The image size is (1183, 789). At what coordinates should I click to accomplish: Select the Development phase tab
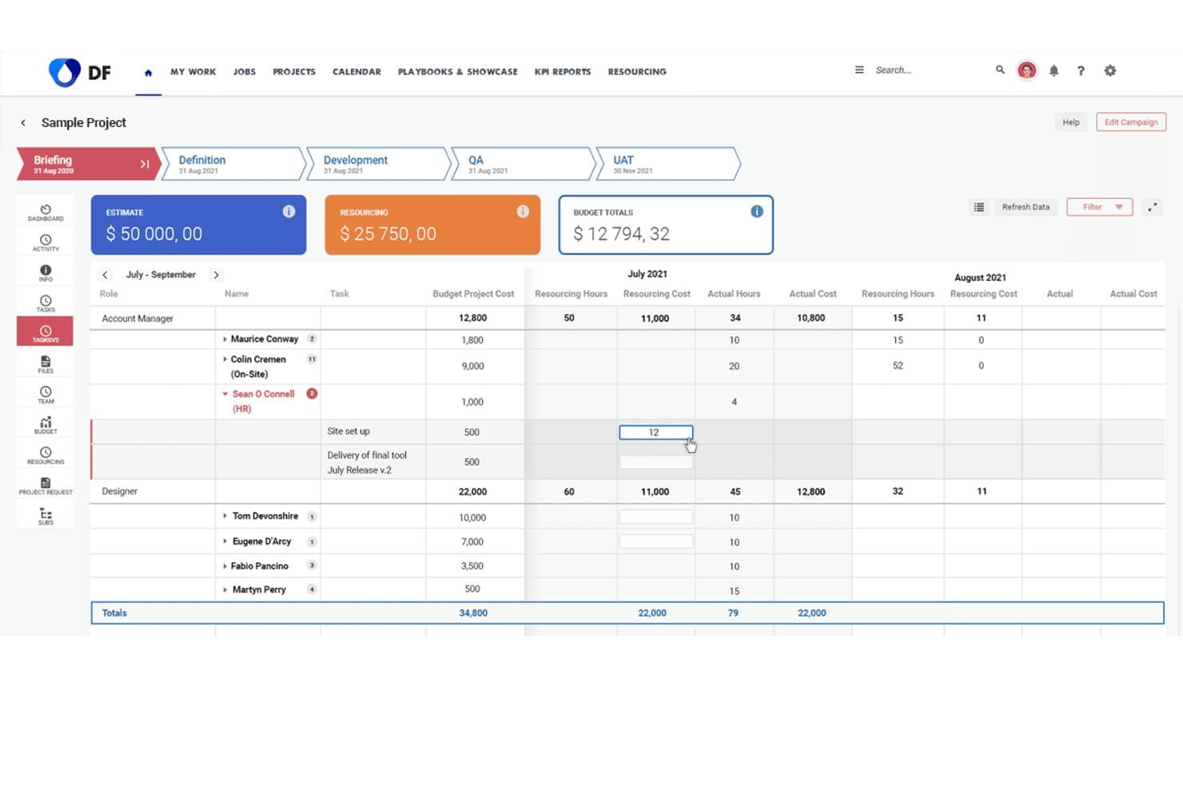pos(378,164)
